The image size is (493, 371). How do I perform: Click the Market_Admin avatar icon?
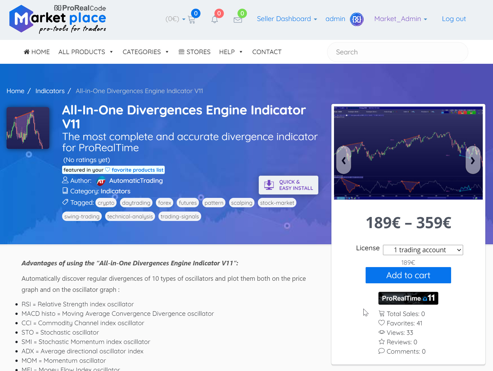click(x=356, y=19)
